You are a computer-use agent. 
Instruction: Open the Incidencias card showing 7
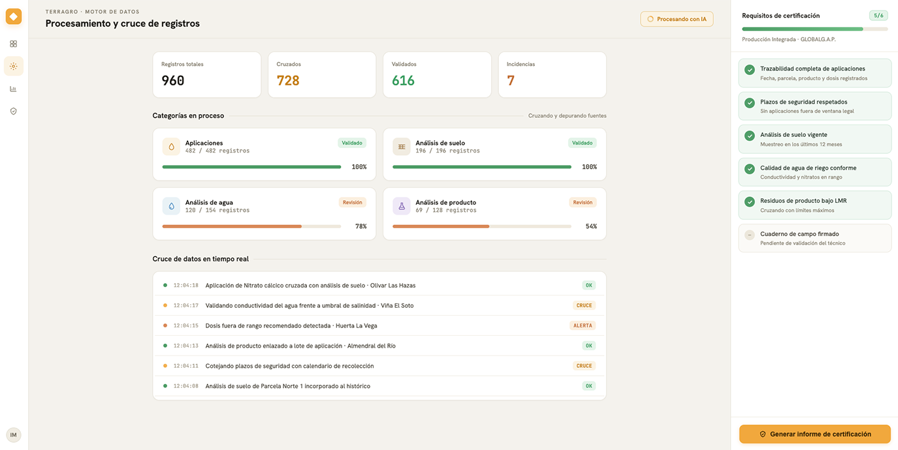click(553, 75)
